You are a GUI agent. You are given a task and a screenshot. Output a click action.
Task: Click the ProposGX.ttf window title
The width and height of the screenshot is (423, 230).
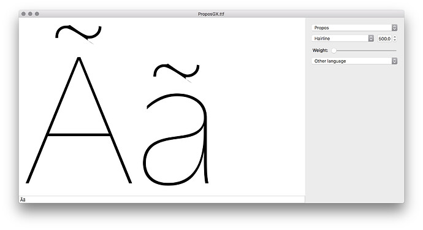click(x=211, y=14)
